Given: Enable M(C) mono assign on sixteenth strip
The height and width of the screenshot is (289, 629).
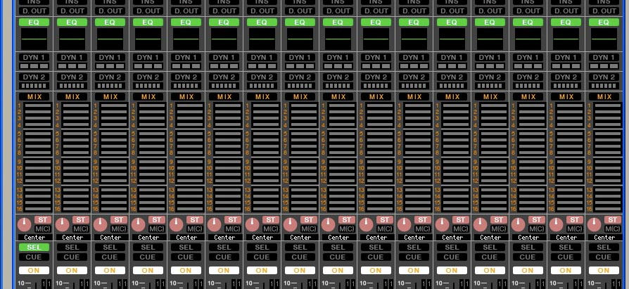Looking at the screenshot, I should click(x=613, y=229).
